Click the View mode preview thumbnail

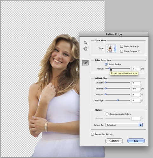click(x=110, y=49)
